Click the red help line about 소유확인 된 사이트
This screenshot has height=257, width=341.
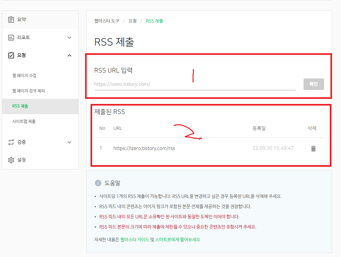(170, 217)
